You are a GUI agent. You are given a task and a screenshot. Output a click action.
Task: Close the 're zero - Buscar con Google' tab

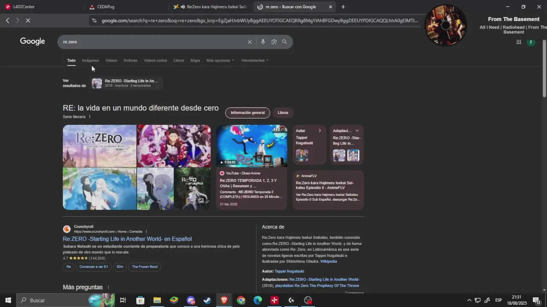(330, 7)
